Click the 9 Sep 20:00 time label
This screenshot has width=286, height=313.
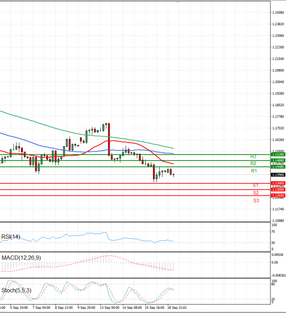tap(86, 308)
